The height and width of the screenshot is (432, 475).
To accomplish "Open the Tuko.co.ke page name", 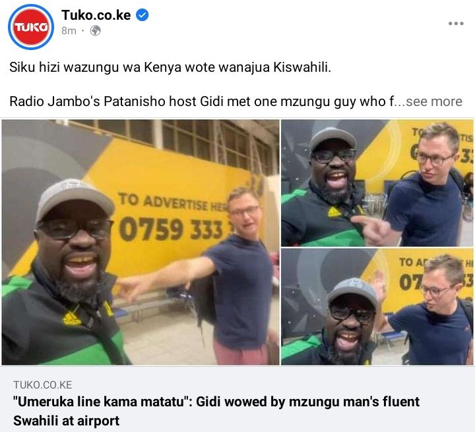I will 96,14.
